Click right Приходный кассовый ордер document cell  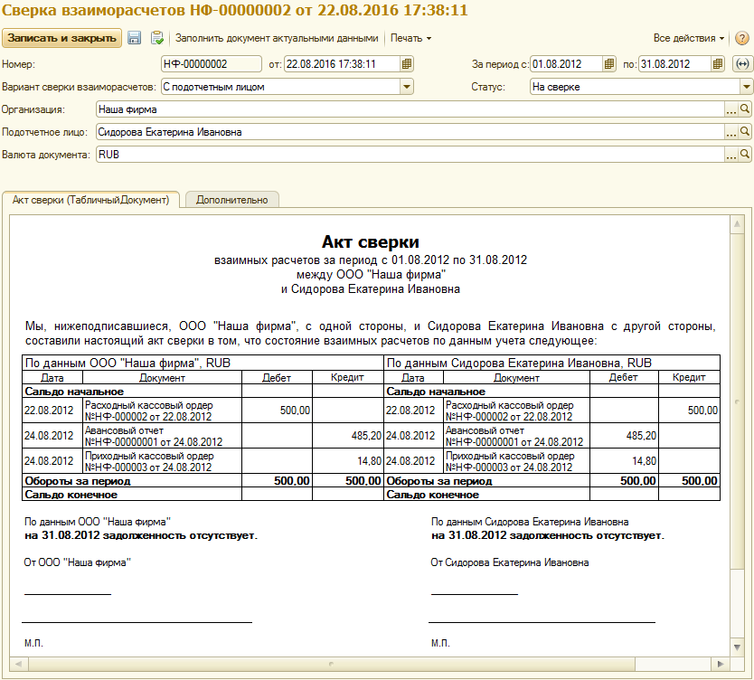(516, 461)
